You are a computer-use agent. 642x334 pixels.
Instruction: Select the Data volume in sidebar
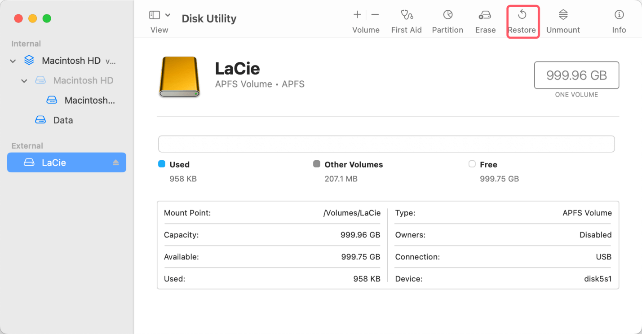pyautogui.click(x=63, y=120)
